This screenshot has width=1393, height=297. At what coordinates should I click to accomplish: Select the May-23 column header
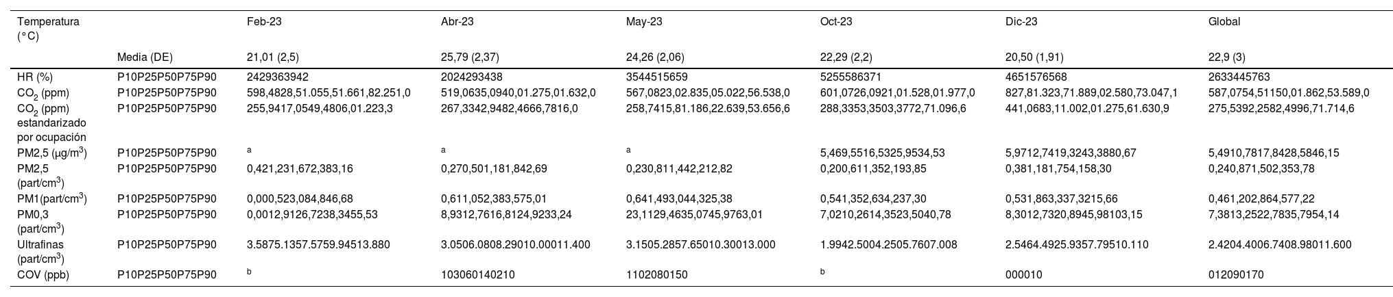pos(644,22)
